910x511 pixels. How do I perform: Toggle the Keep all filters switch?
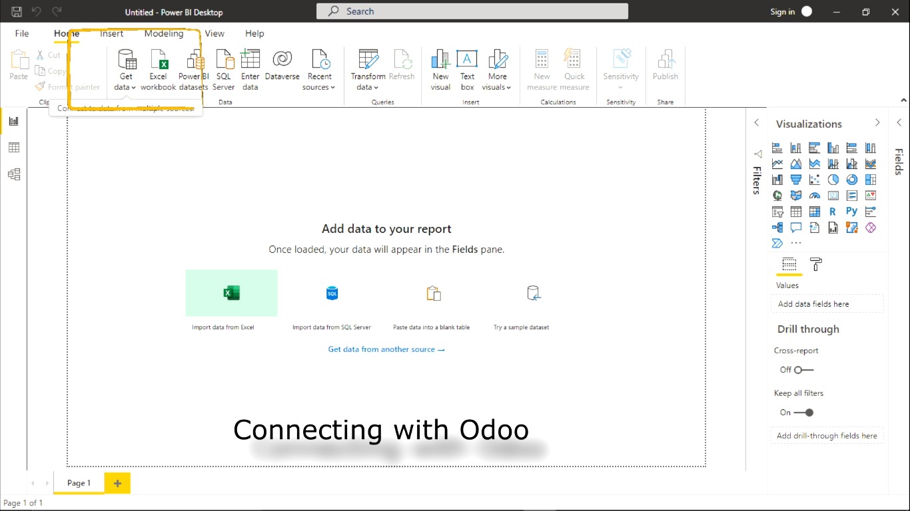(803, 413)
